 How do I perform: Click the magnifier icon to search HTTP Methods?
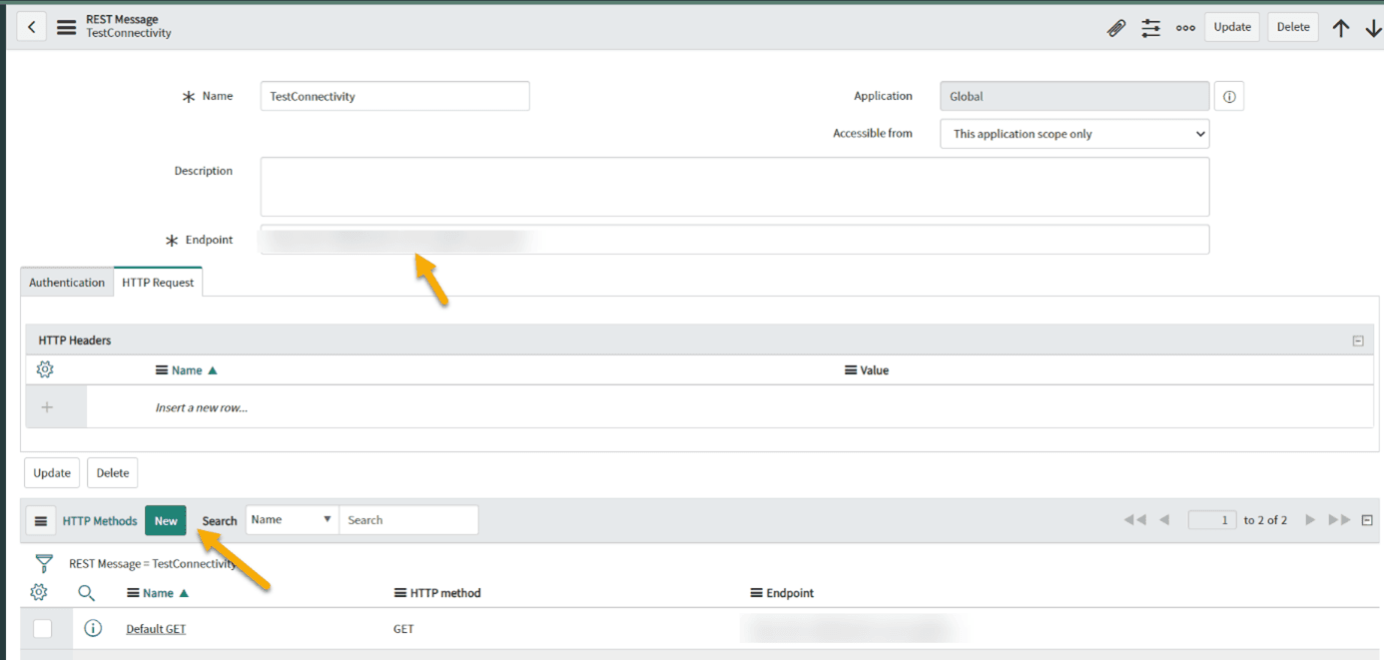coord(86,592)
